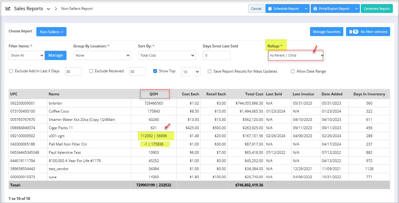Open the Rollup As Parent | Child dropdown

(x=296, y=55)
